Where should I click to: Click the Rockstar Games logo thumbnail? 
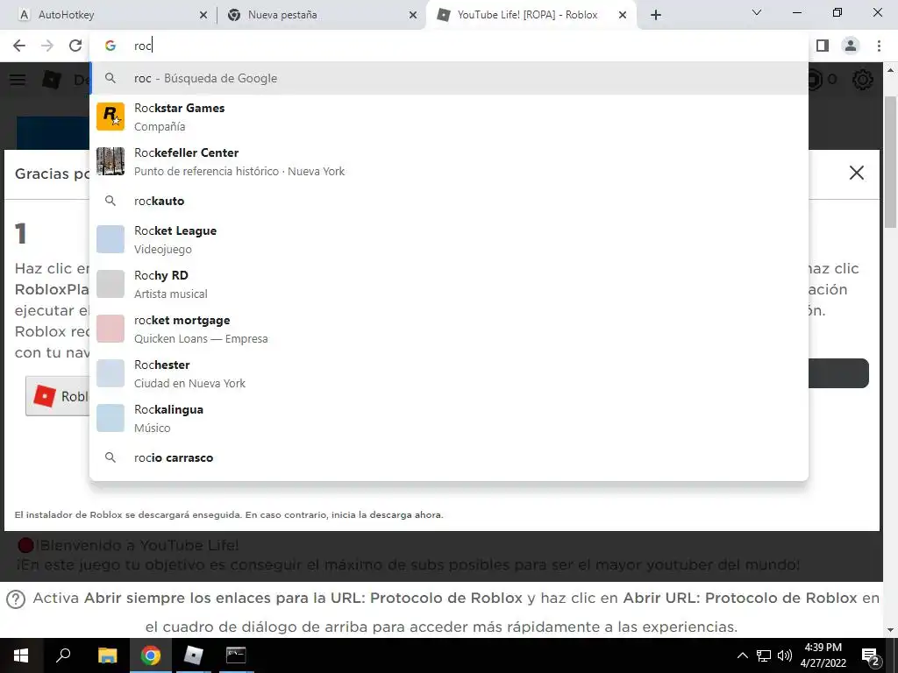click(x=110, y=117)
